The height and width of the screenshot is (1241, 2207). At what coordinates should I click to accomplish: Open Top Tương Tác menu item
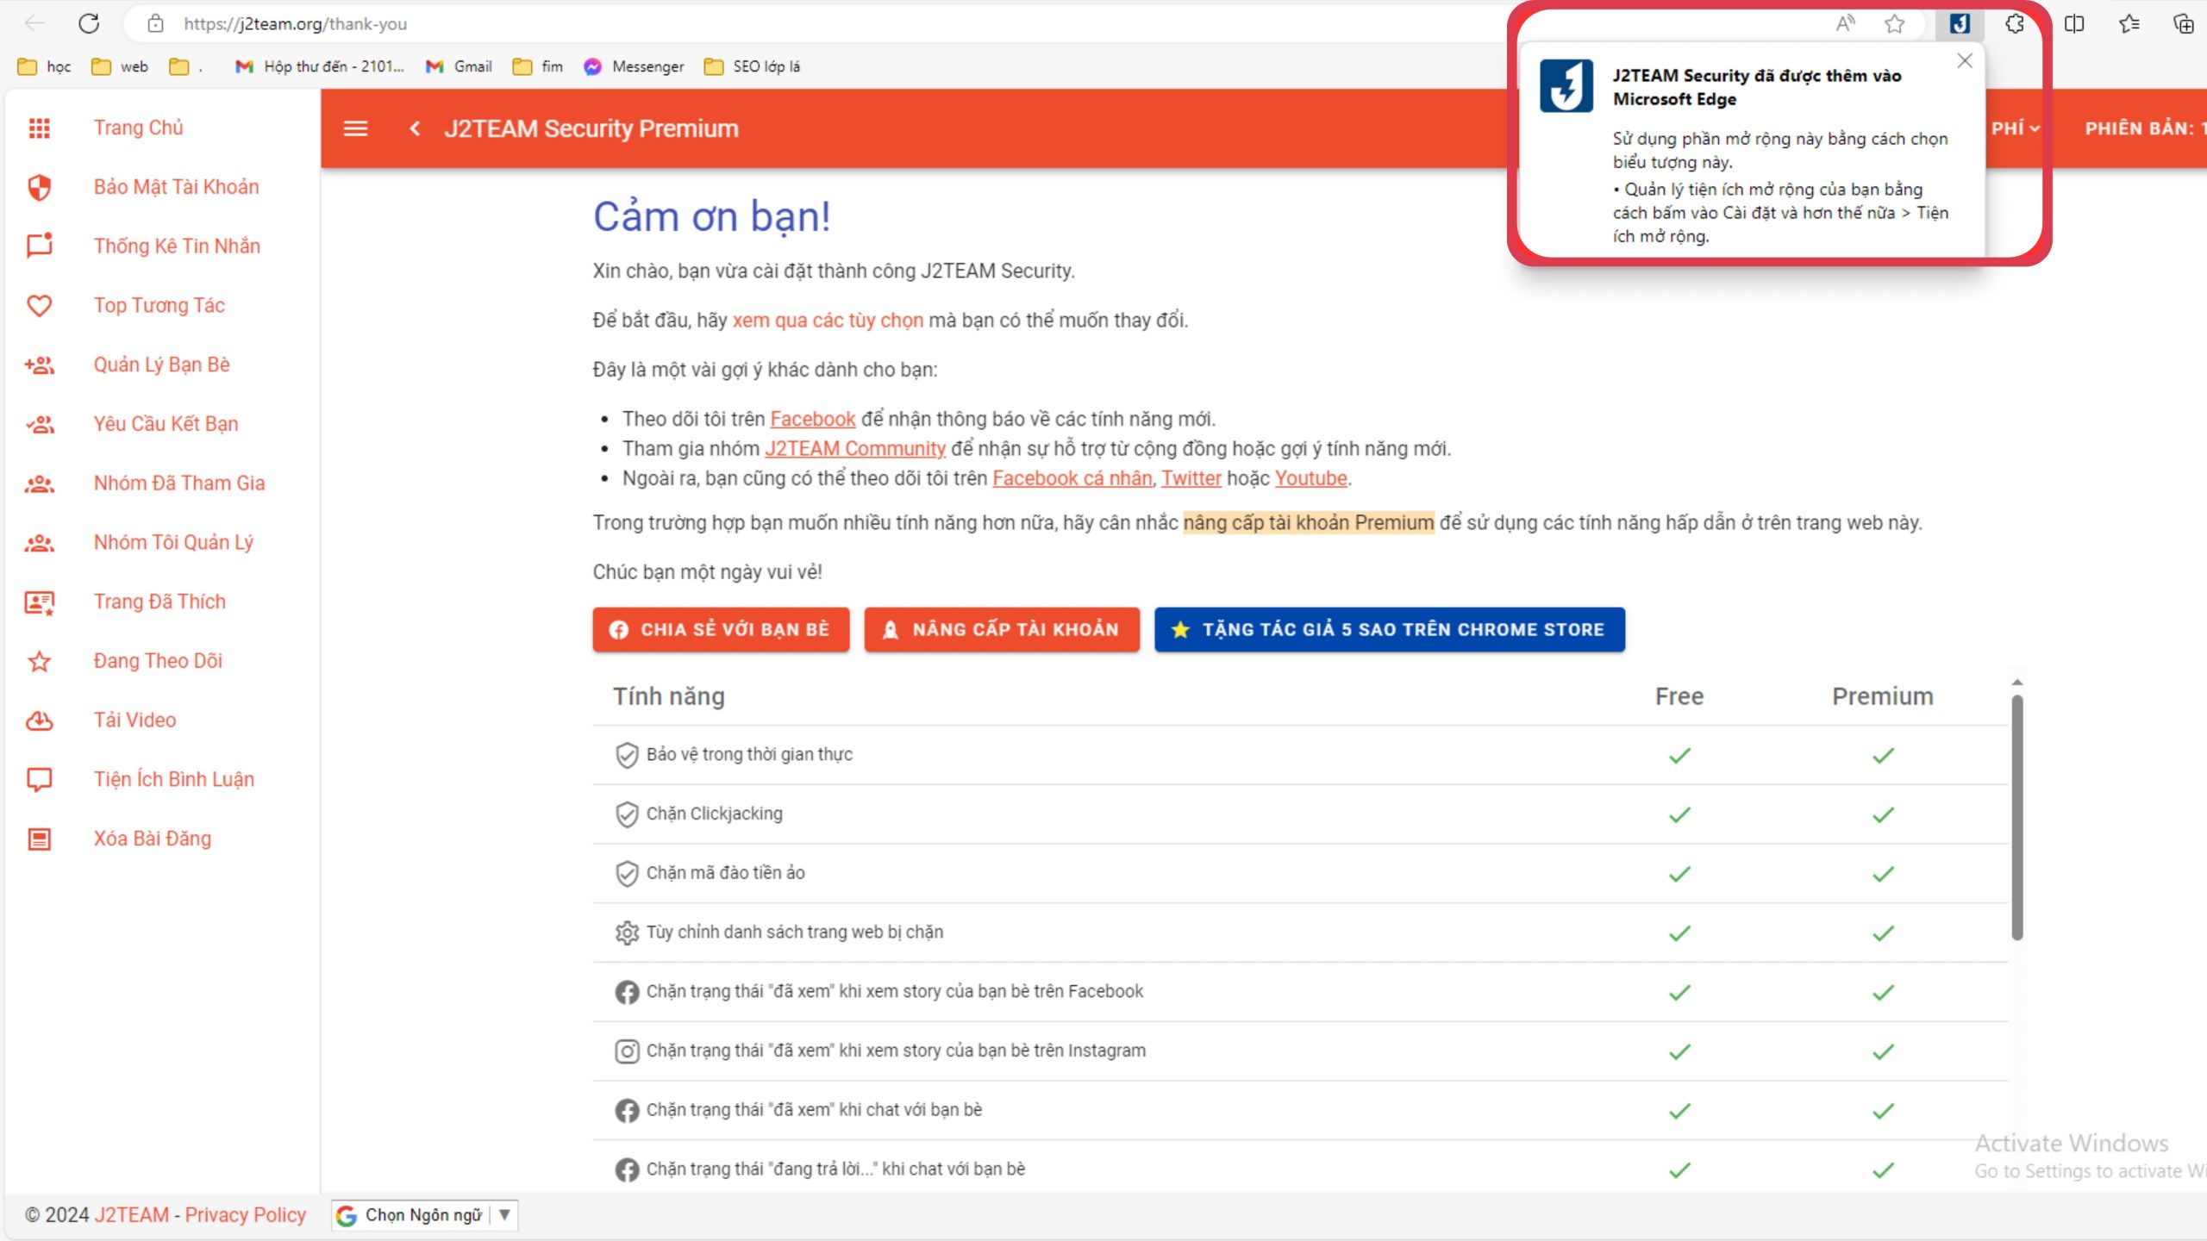tap(159, 306)
